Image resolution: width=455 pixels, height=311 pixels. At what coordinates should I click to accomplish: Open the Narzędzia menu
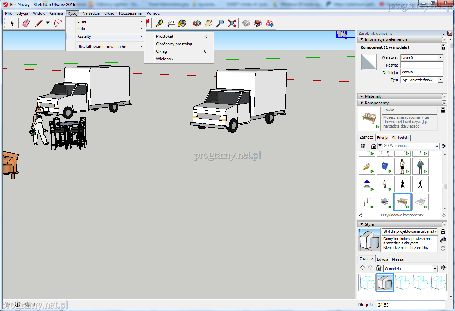91,13
